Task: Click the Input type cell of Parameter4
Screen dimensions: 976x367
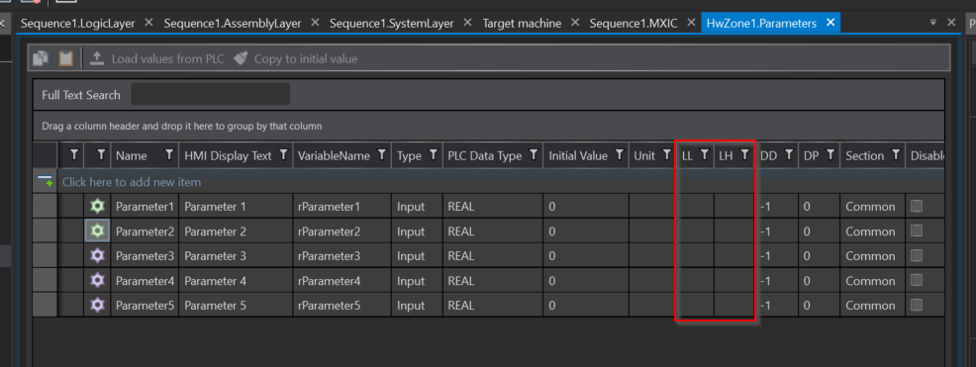Action: [x=417, y=281]
